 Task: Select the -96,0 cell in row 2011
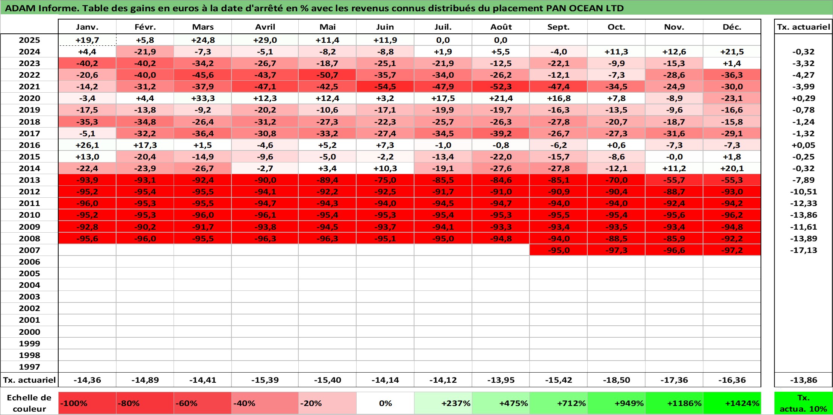coord(87,203)
